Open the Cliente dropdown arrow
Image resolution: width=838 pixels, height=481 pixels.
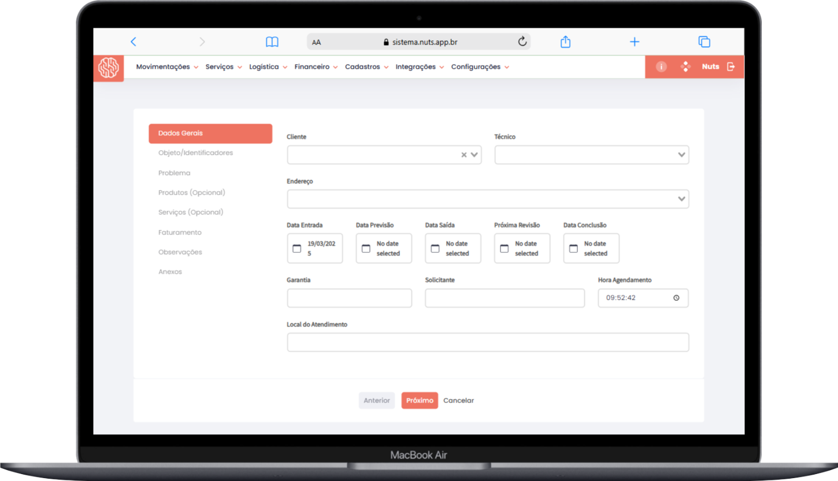point(474,155)
